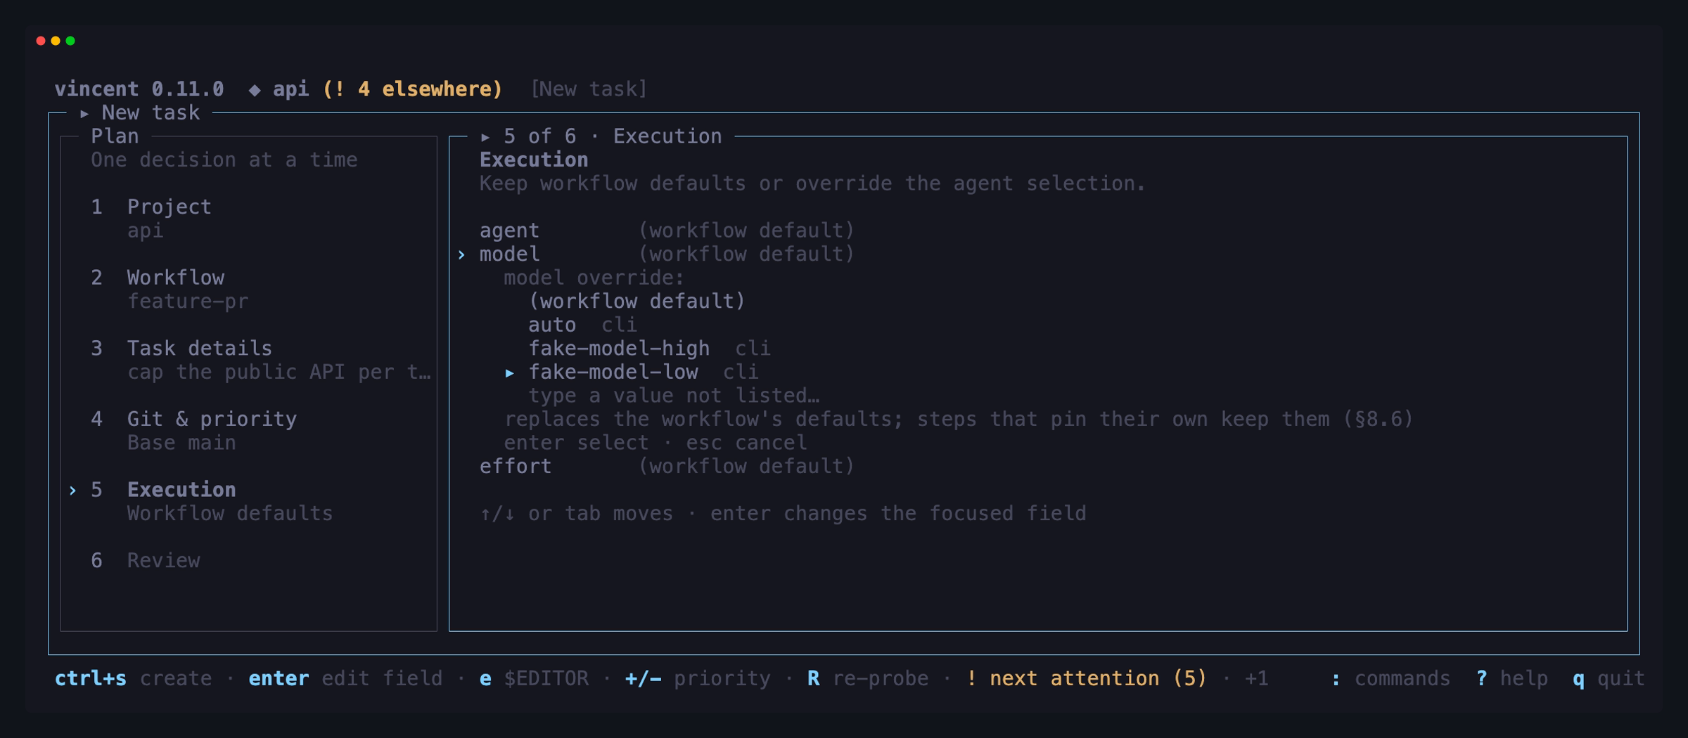Choose the (workflow default) model option

637,301
